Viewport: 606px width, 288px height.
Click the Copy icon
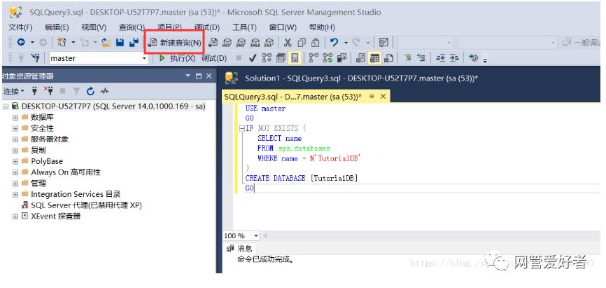(x=302, y=43)
